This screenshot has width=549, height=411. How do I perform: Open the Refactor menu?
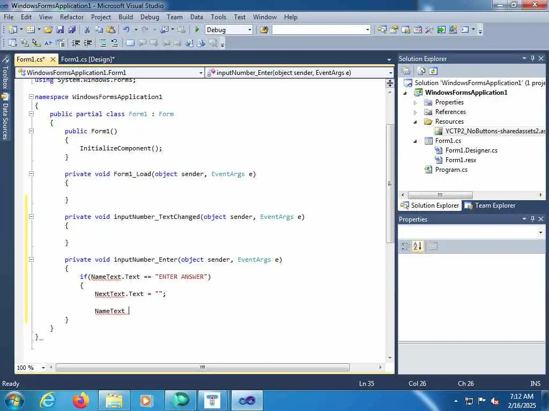click(x=72, y=17)
